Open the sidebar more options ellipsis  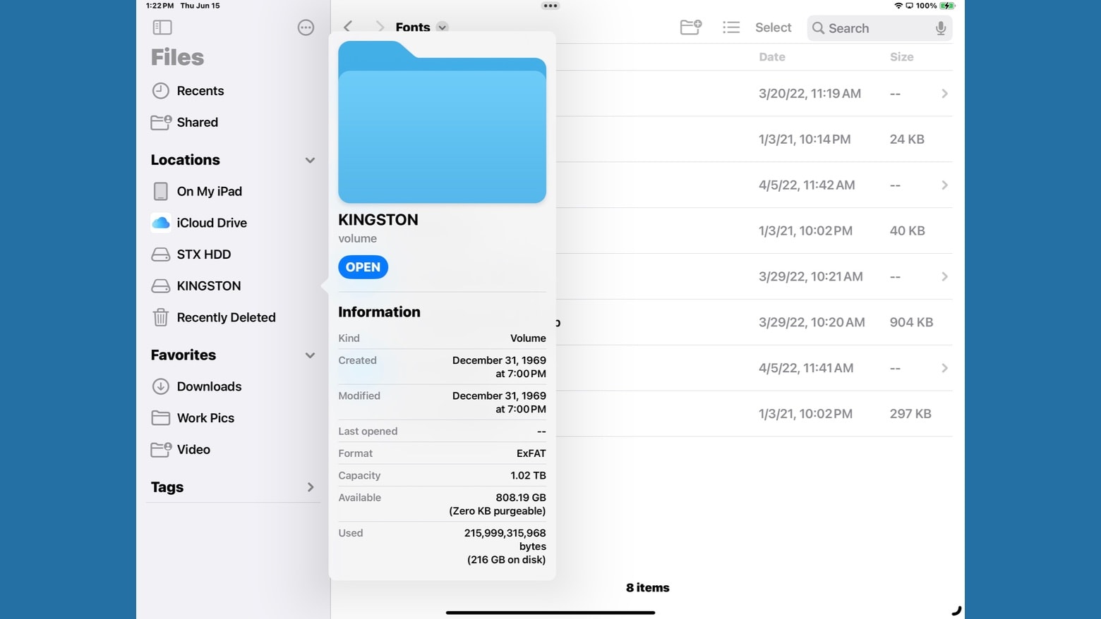point(306,27)
